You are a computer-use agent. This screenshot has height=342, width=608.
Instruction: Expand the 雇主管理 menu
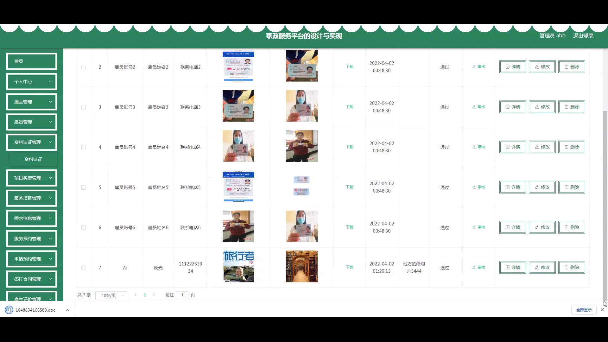pos(32,102)
